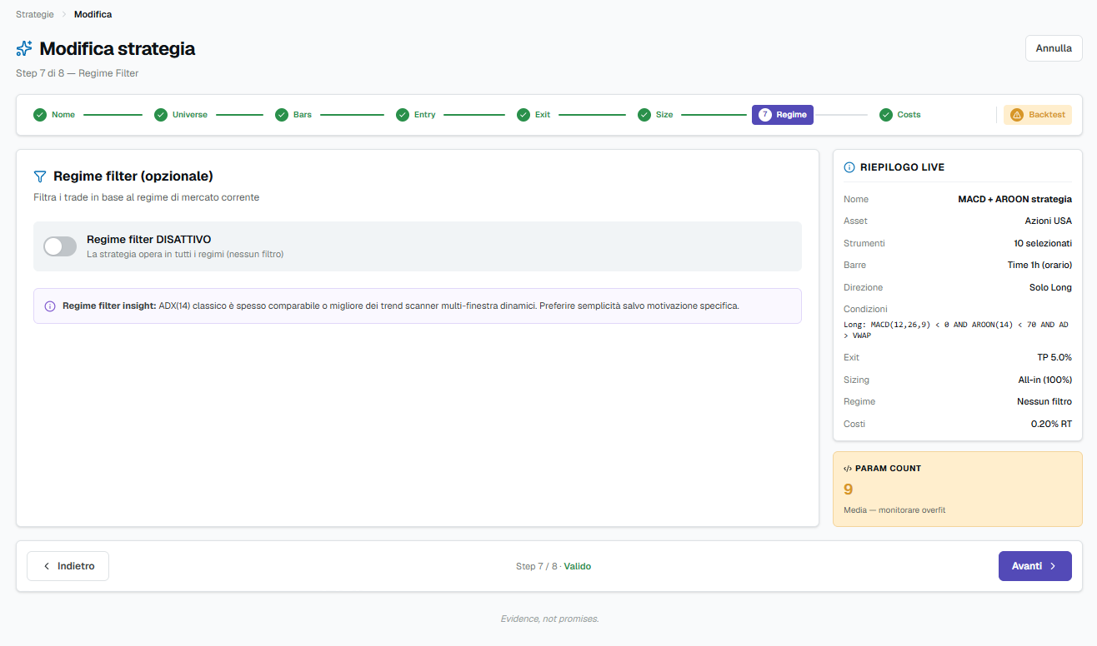Go to the Universe step

(x=181, y=115)
